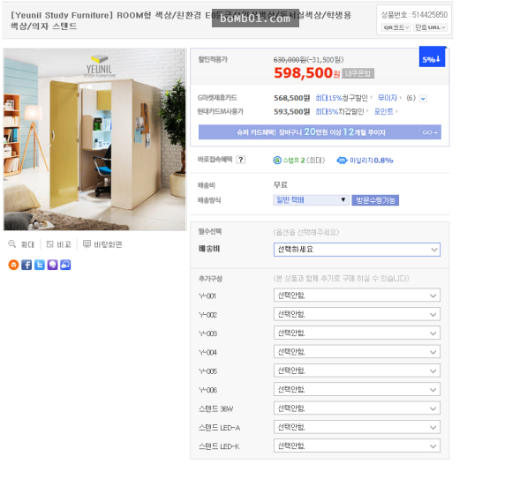Click the purple chat share icon
This screenshot has height=479, width=512.
(x=53, y=265)
